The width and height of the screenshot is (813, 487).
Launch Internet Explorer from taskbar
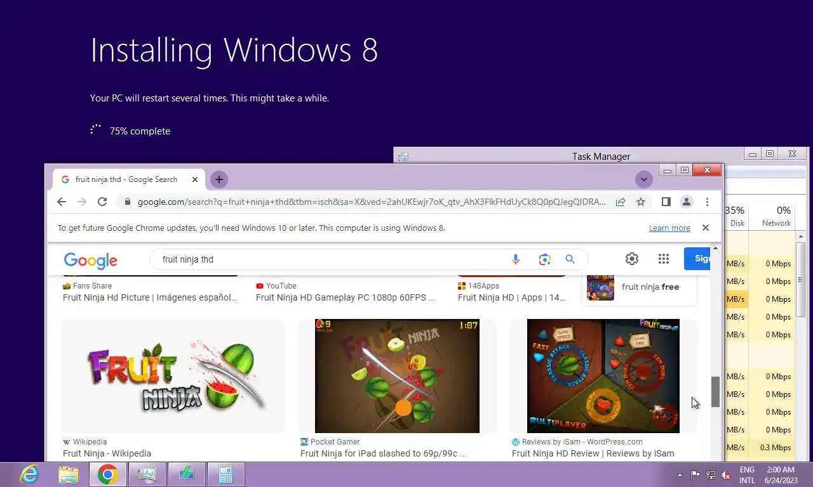[x=29, y=474]
